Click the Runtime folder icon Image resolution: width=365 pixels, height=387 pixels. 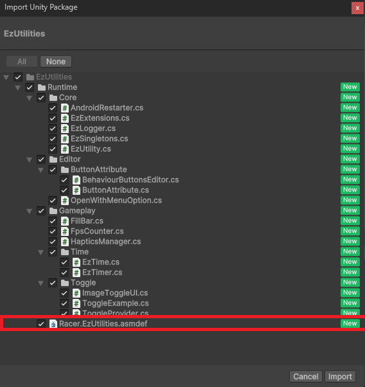click(x=42, y=87)
